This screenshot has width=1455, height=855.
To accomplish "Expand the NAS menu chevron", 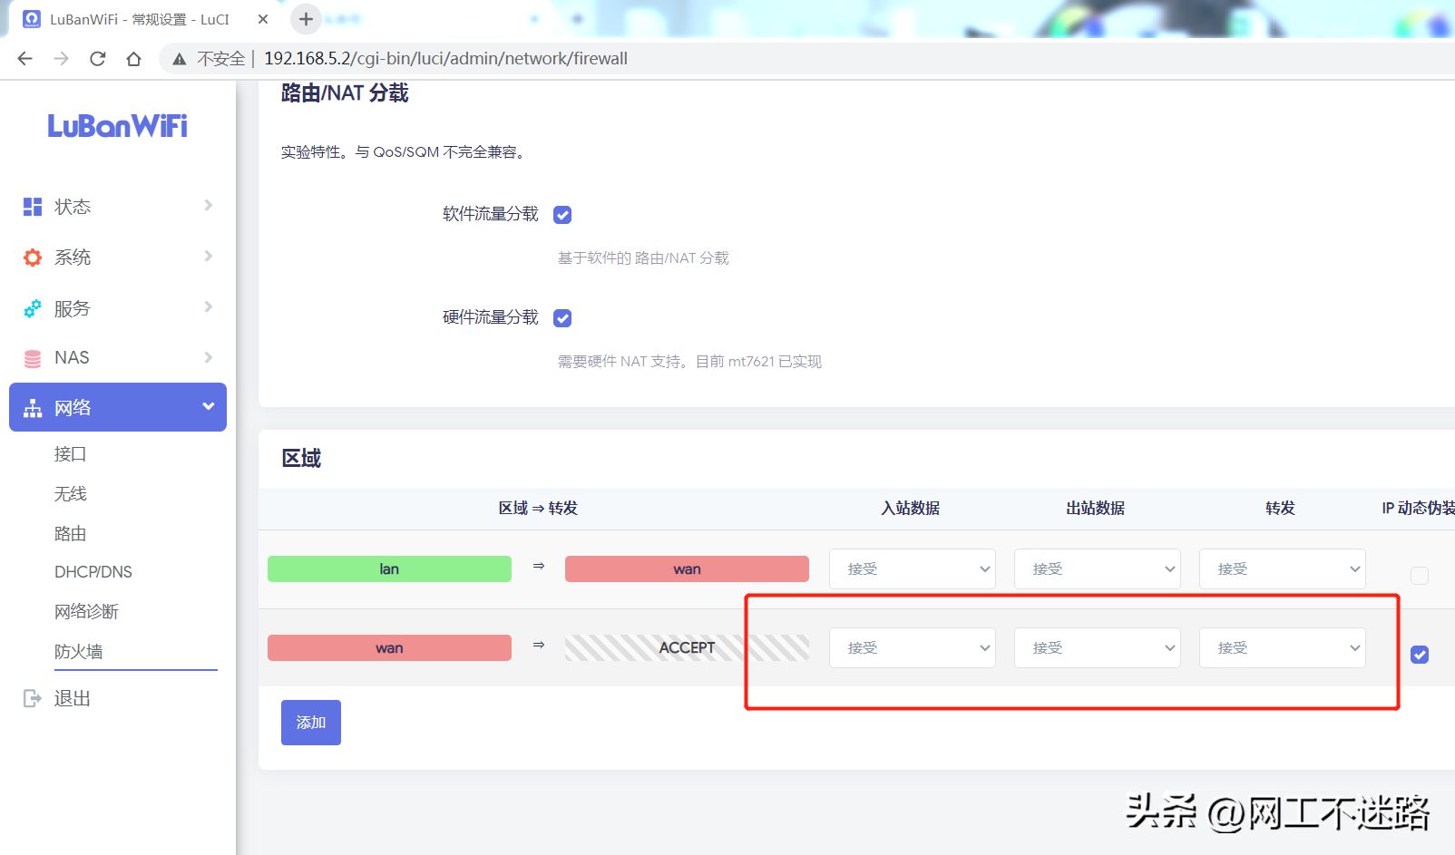I will [208, 357].
